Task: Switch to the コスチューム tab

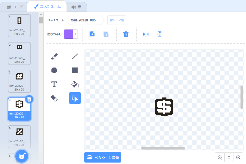Action: tap(47, 6)
